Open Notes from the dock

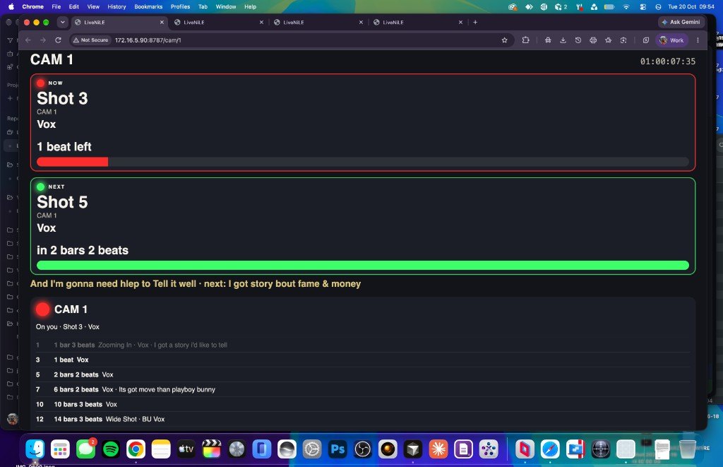[161, 449]
